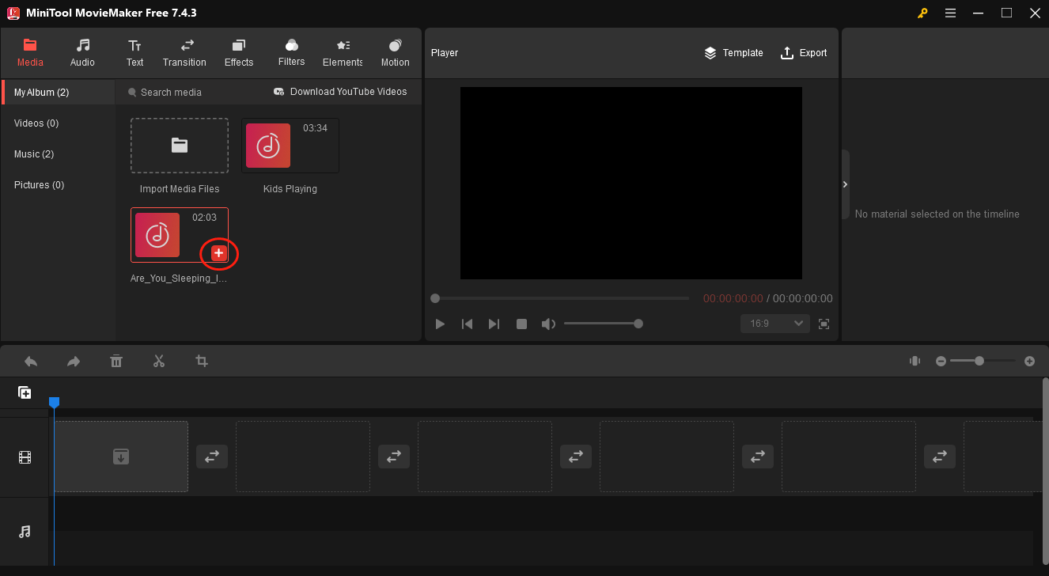Image resolution: width=1049 pixels, height=576 pixels.
Task: Select My Album (2) category
Action: pyautogui.click(x=59, y=93)
